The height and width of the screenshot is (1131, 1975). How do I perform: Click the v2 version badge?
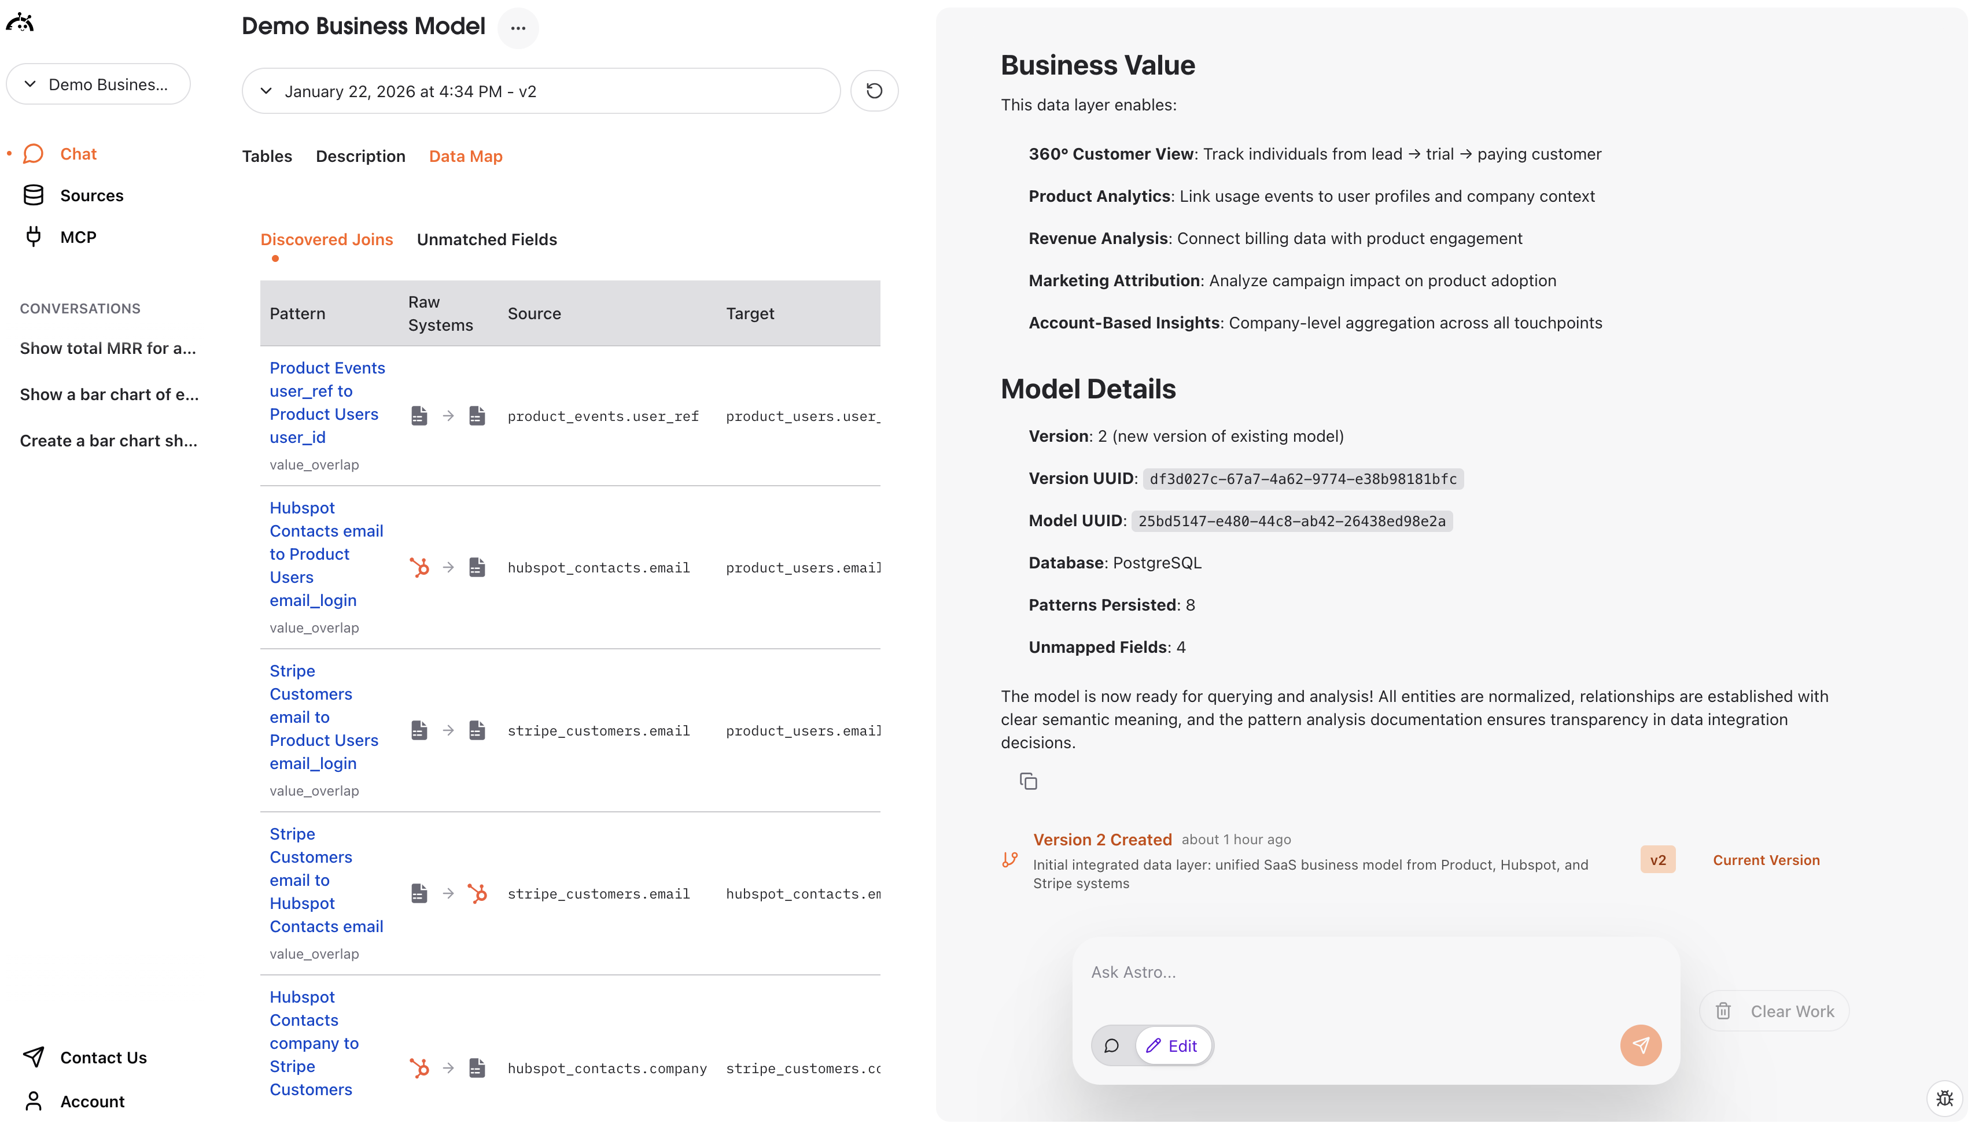(x=1657, y=860)
